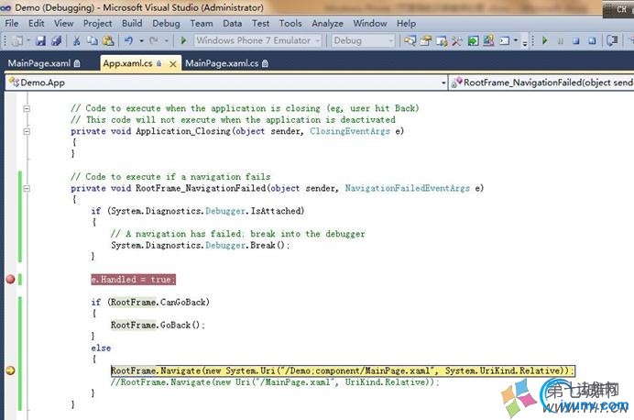This screenshot has width=634, height=420.
Task: Open the Command Window icon dropdown arrow
Action: coord(516,40)
